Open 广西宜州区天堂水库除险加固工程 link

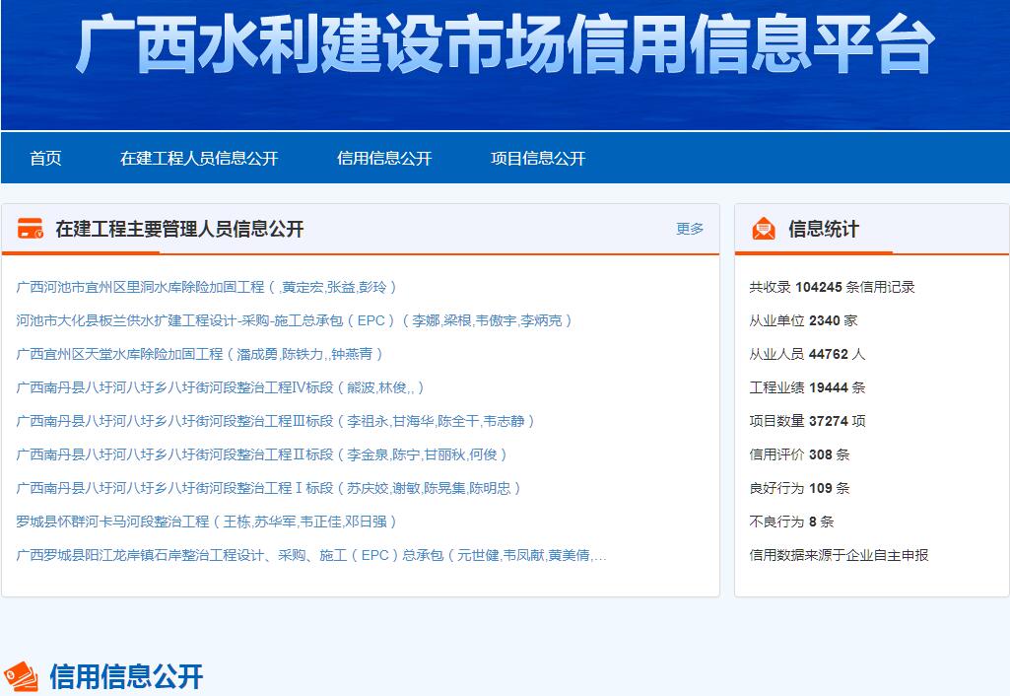tap(200, 354)
